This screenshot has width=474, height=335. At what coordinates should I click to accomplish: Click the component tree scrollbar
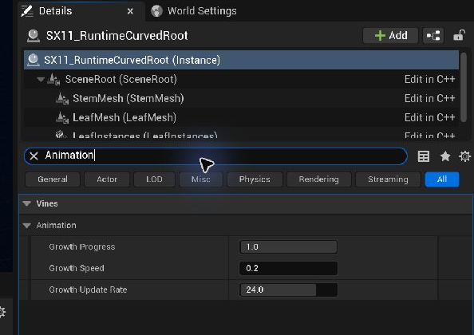(464, 88)
